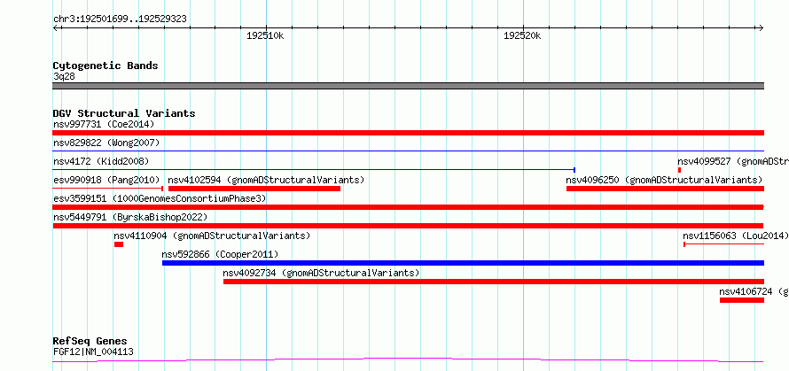Select the red nsv4102594 variant bar
The height and width of the screenshot is (371, 789).
(254, 189)
